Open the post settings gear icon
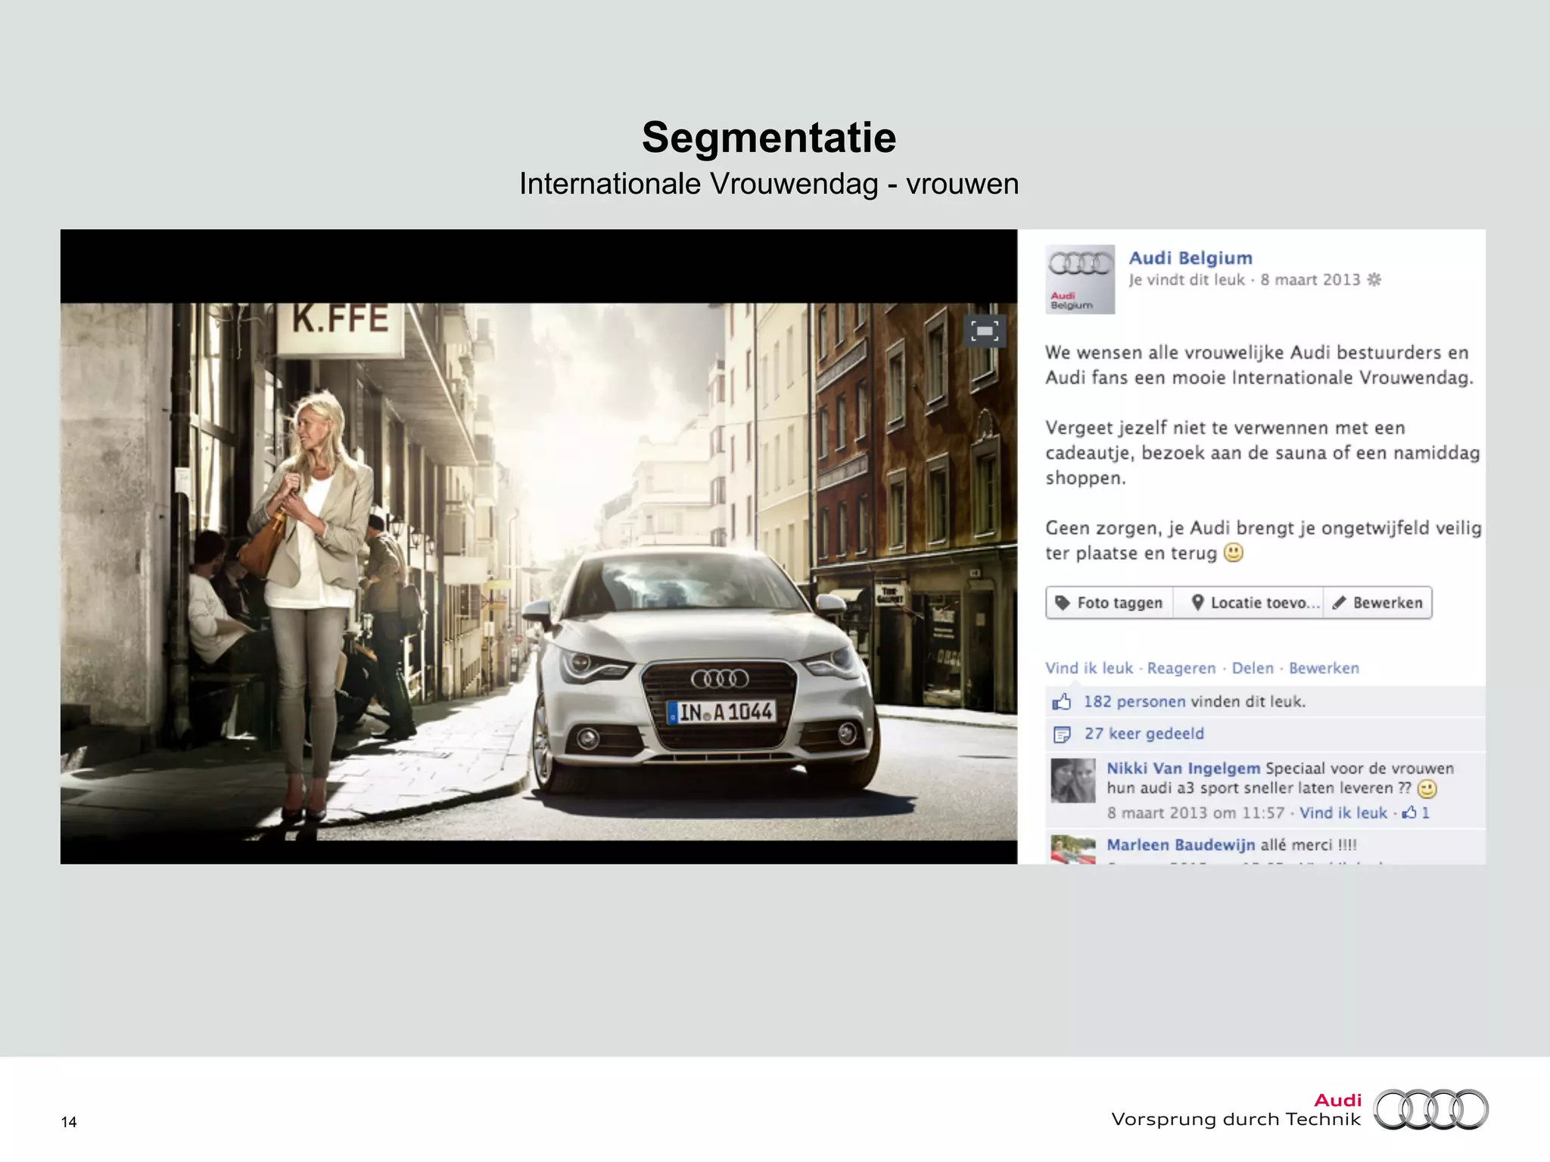The width and height of the screenshot is (1550, 1162). [1374, 280]
